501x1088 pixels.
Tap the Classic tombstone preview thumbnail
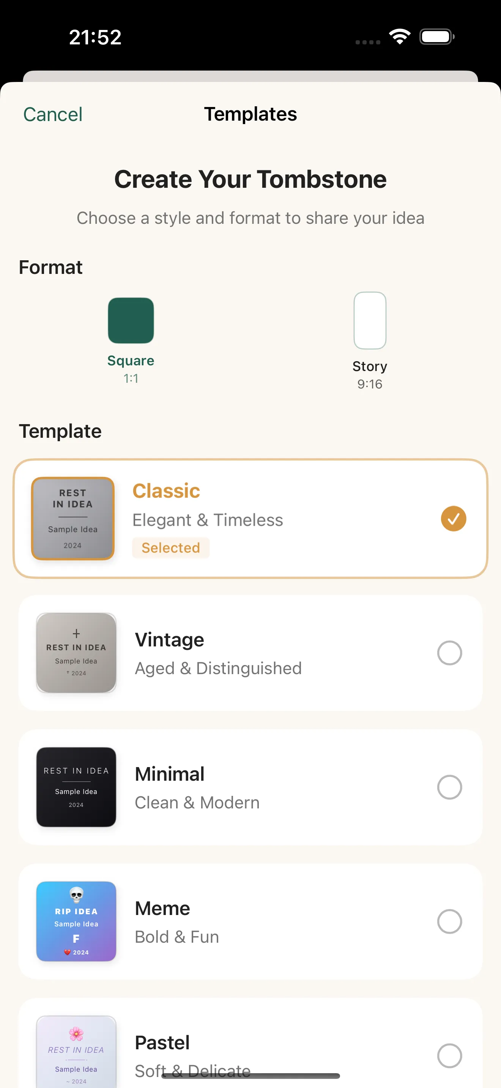72,518
